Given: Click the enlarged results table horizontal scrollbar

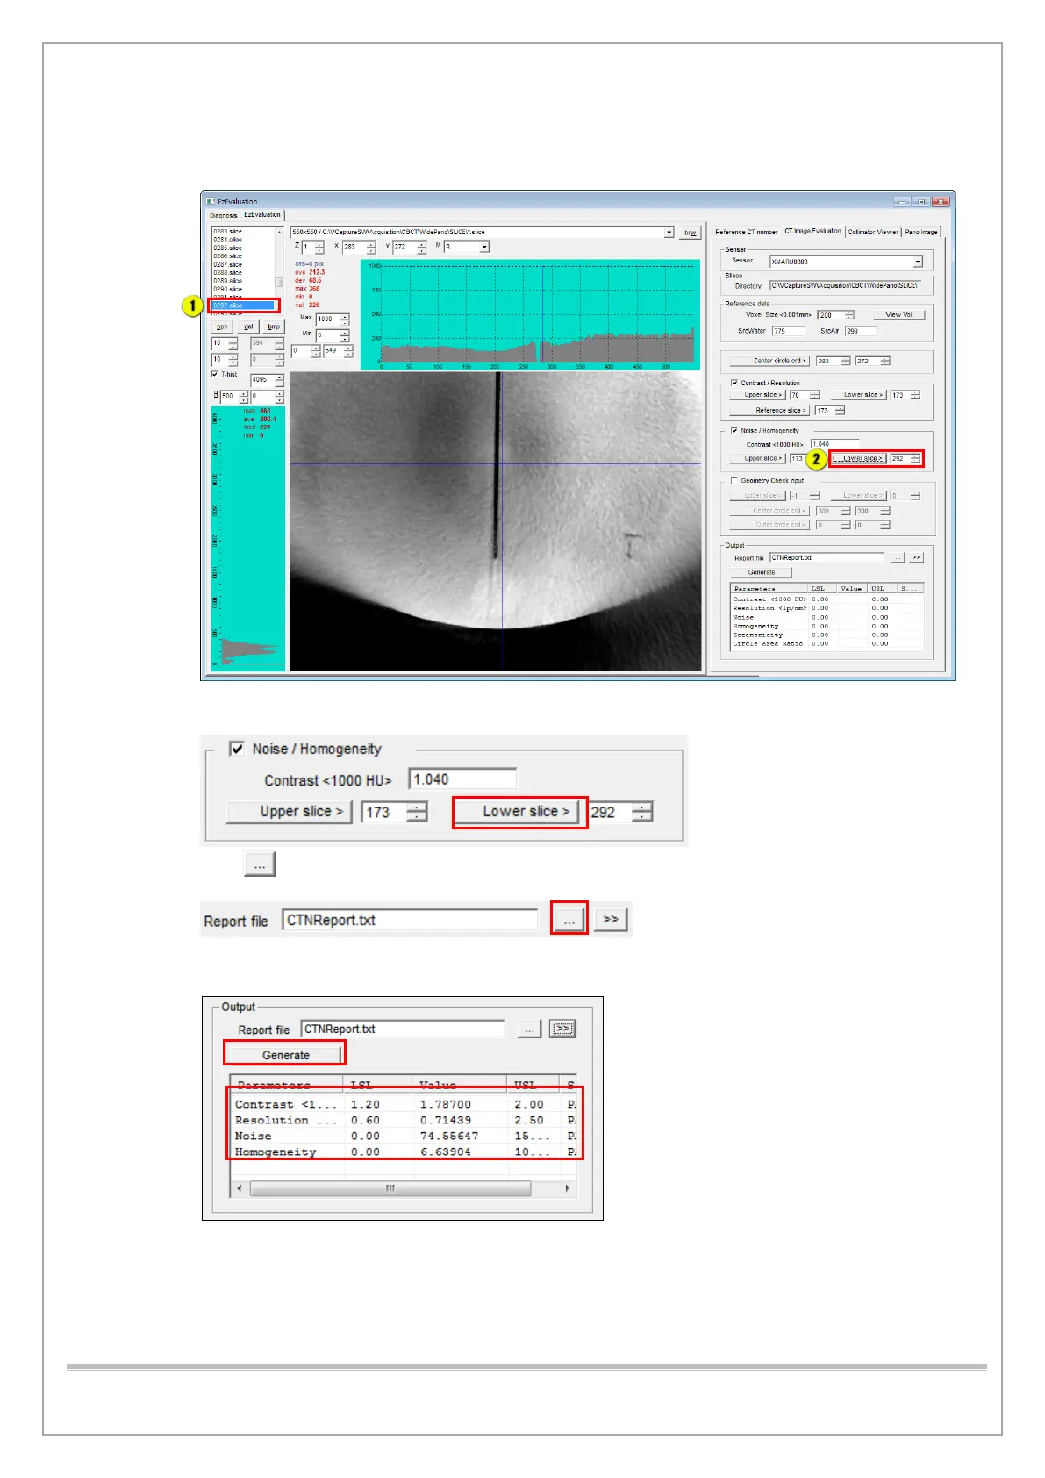Looking at the screenshot, I should pos(390,1188).
